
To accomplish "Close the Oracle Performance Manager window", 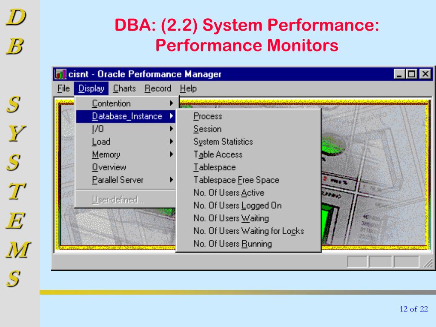I will [425, 74].
